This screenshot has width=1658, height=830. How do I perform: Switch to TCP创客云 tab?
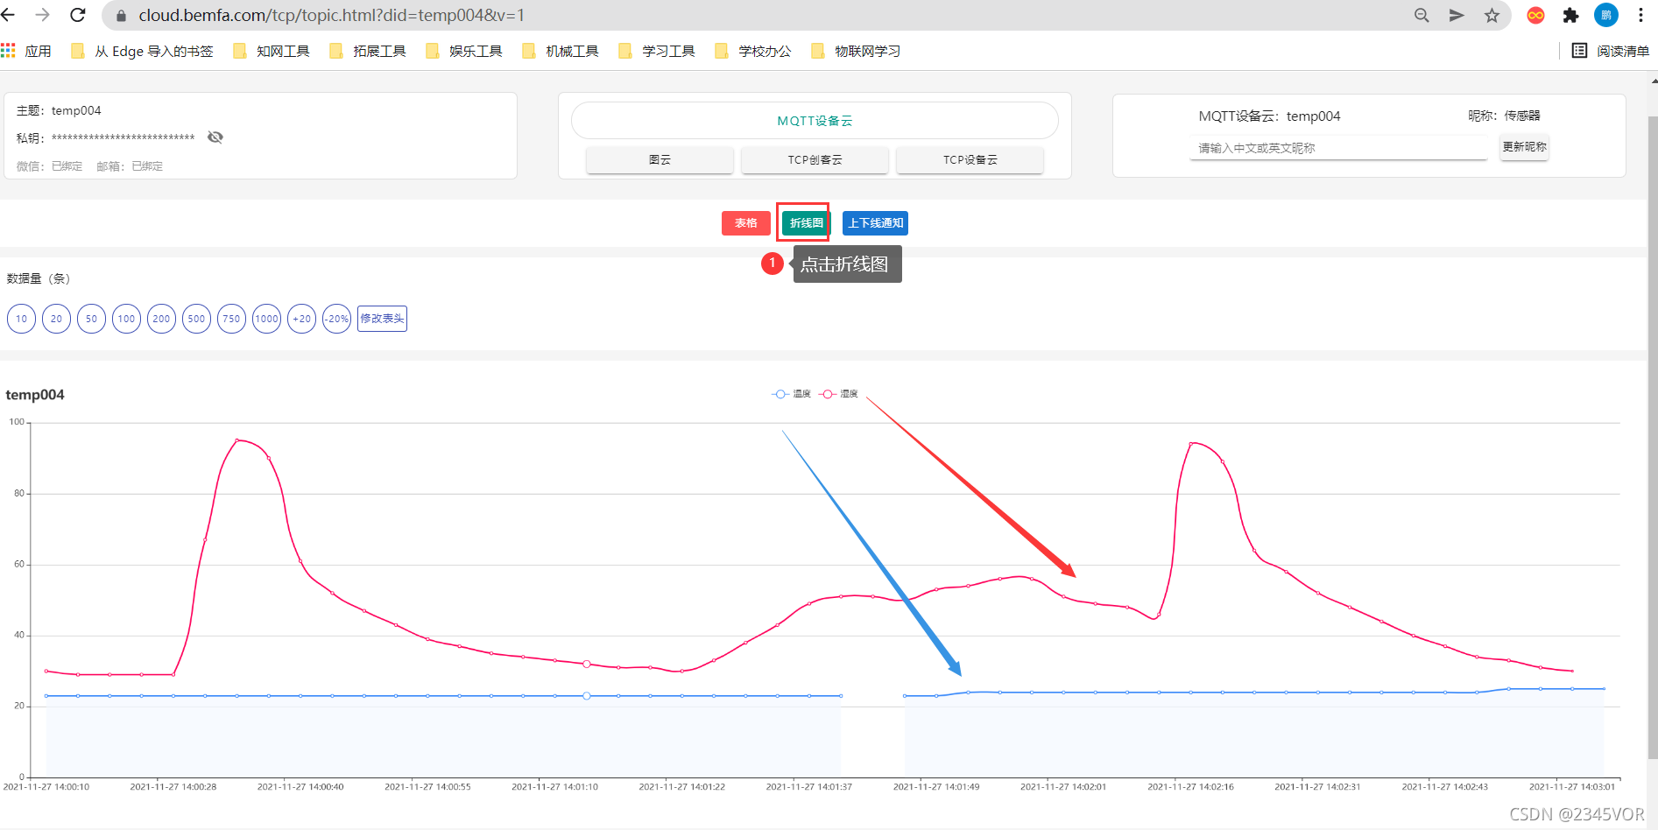[815, 160]
